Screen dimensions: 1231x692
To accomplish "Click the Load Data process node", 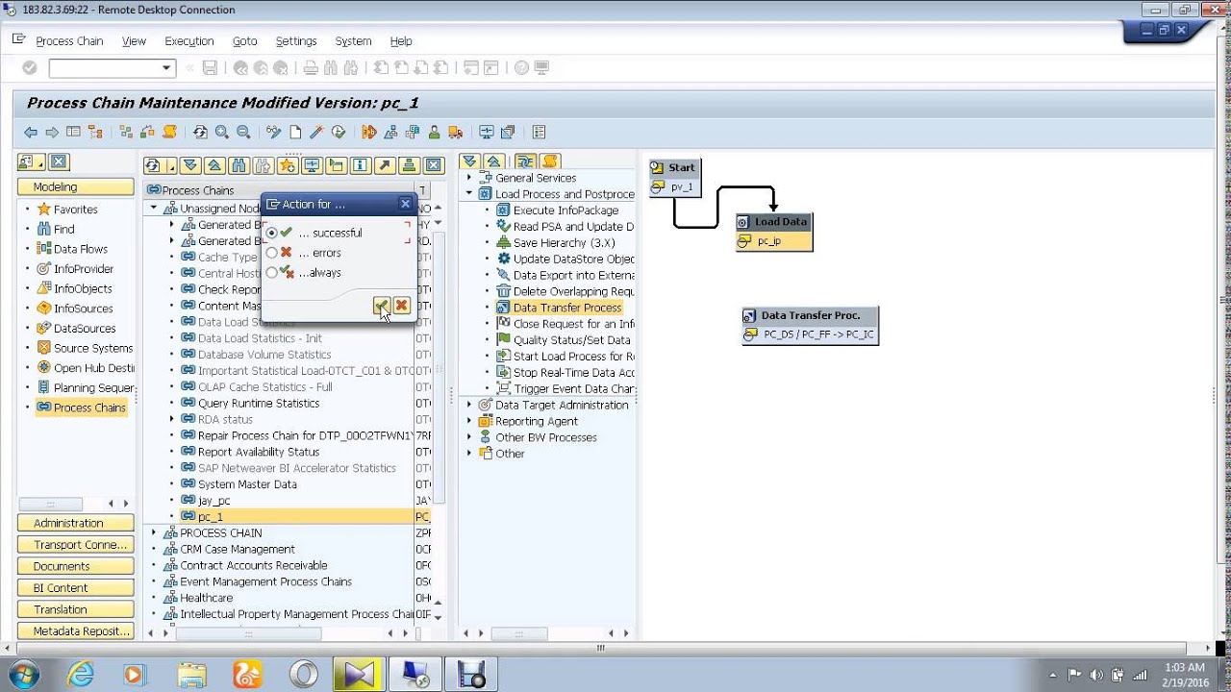I will coord(774,232).
